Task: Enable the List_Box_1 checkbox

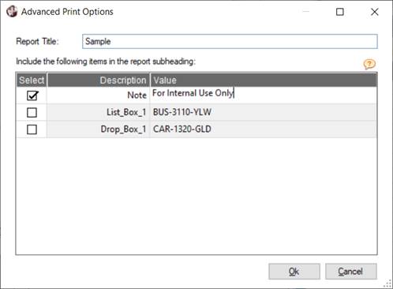Action: 32,113
